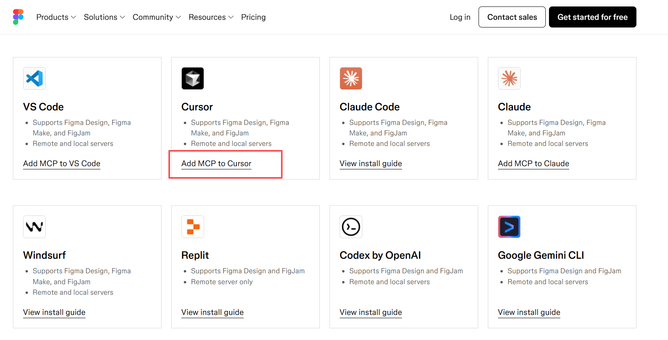Click the orange Claude Code icon

pos(351,78)
